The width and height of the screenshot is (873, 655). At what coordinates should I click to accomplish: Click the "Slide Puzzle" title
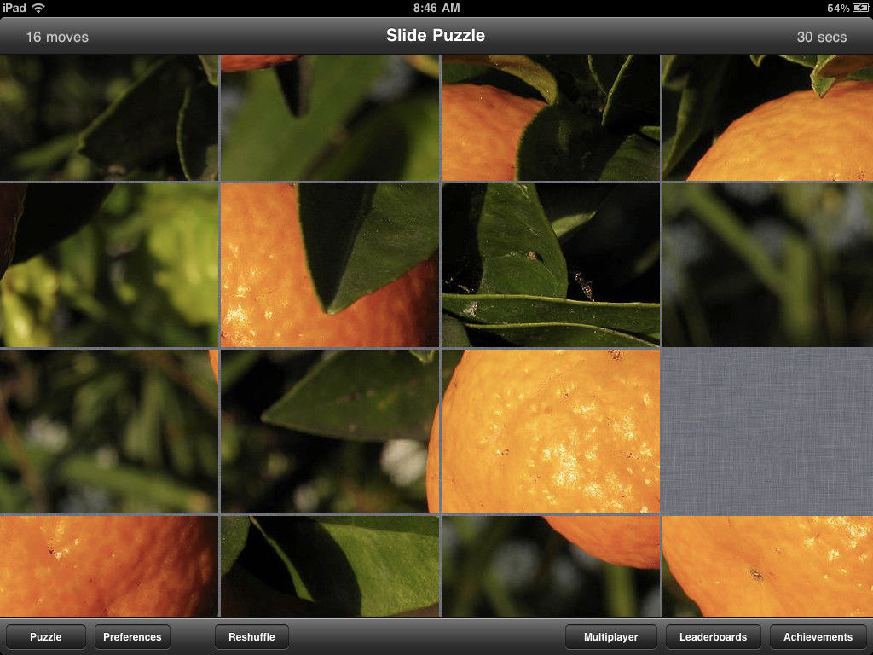pos(436,35)
